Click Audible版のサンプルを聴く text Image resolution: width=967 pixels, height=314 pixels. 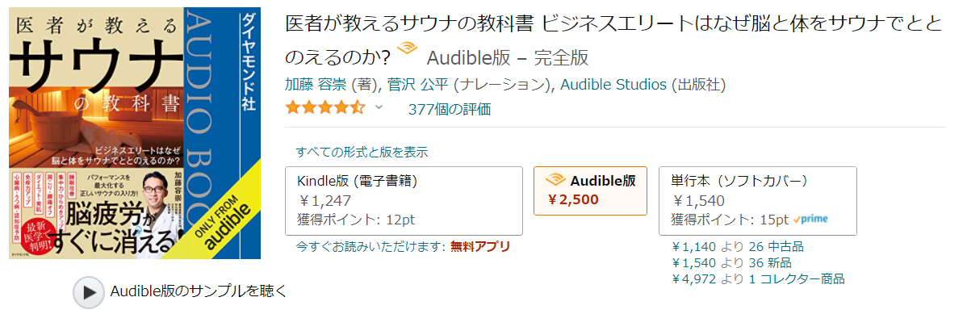(199, 291)
